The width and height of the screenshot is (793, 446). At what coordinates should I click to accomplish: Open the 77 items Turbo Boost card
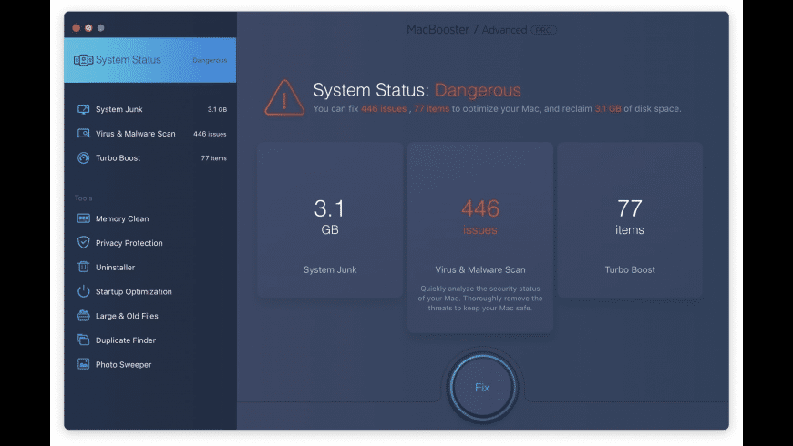pos(630,219)
